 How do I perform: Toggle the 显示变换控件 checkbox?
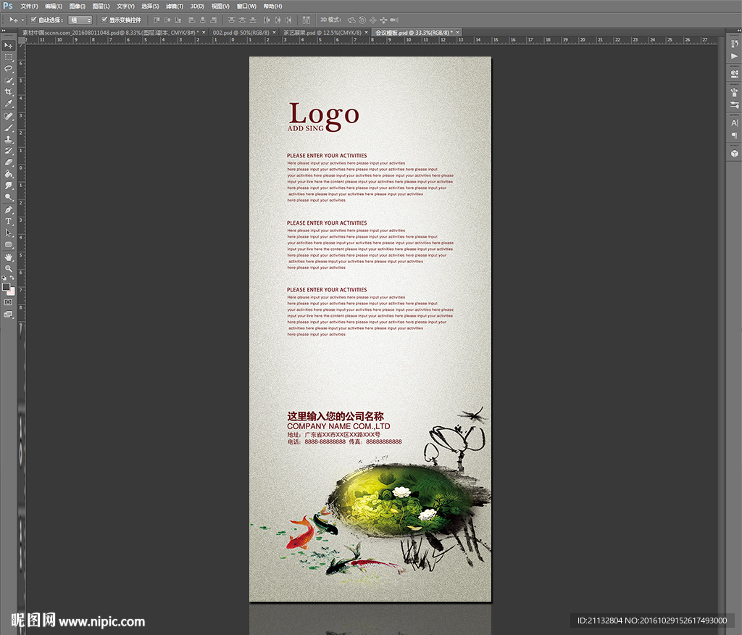coord(104,20)
